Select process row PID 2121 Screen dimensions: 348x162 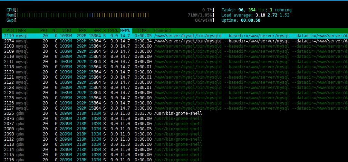coord(175,77)
